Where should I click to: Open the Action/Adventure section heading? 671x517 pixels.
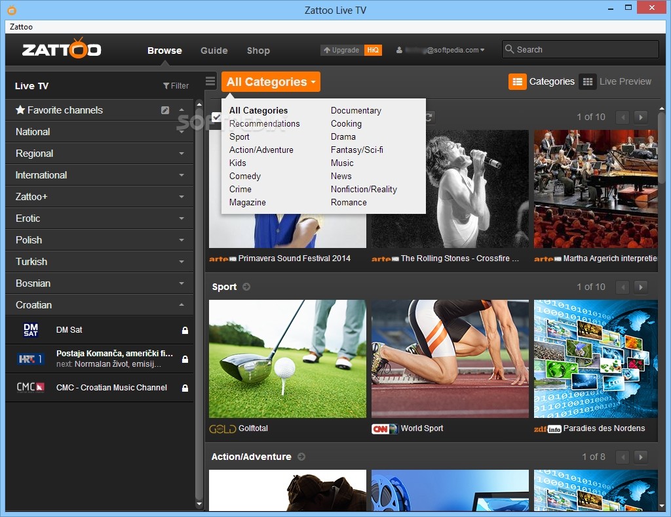(251, 457)
